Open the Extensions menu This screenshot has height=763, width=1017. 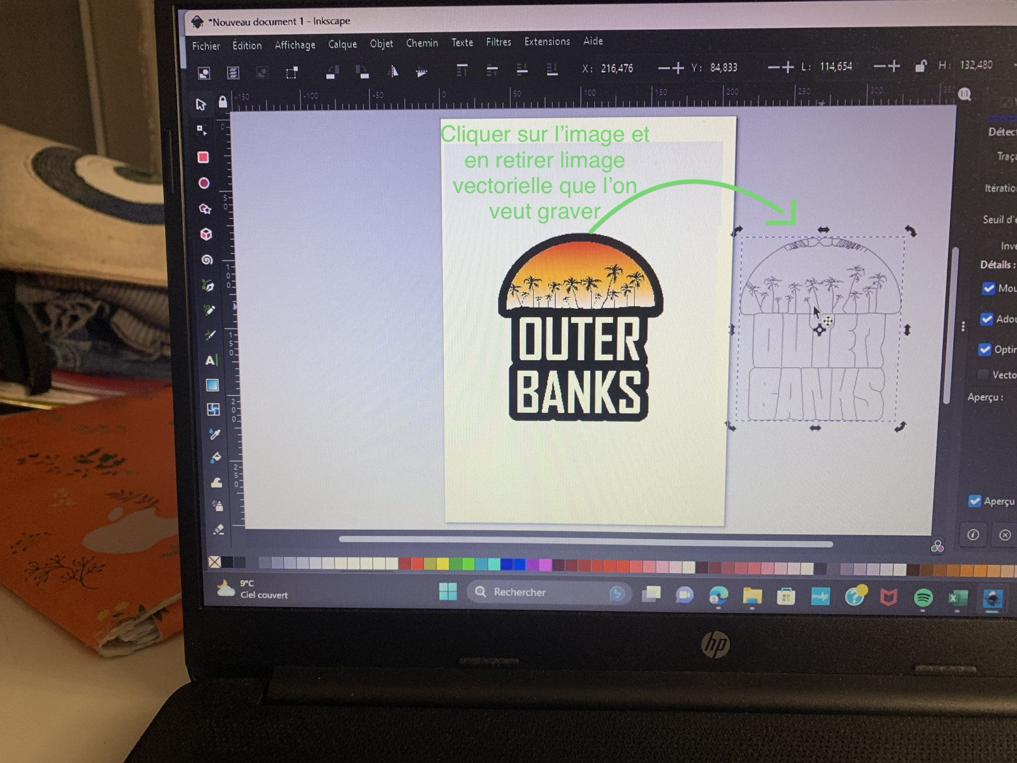pyautogui.click(x=547, y=41)
